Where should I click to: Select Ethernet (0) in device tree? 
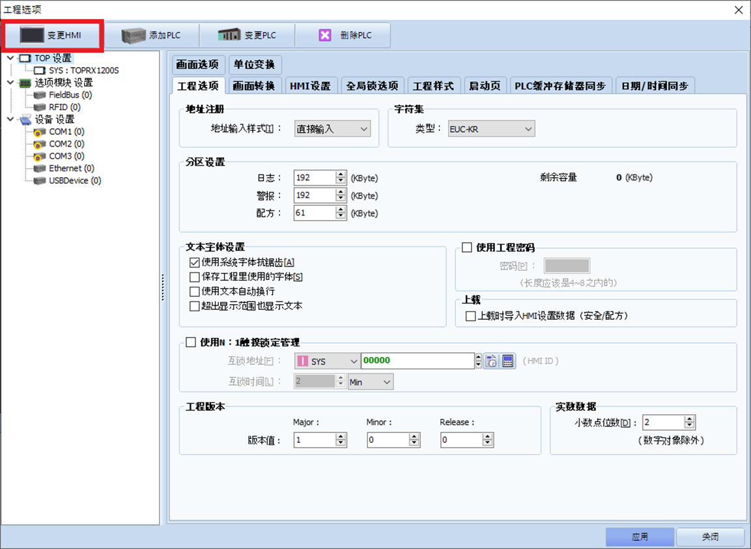[72, 168]
